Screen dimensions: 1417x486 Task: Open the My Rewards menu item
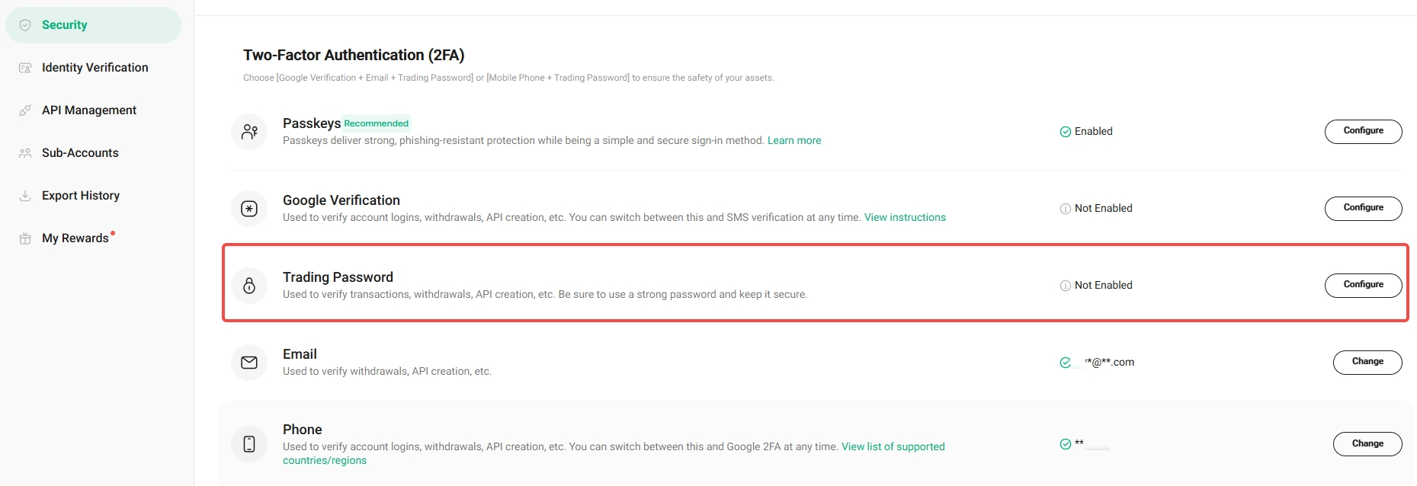[x=75, y=238]
